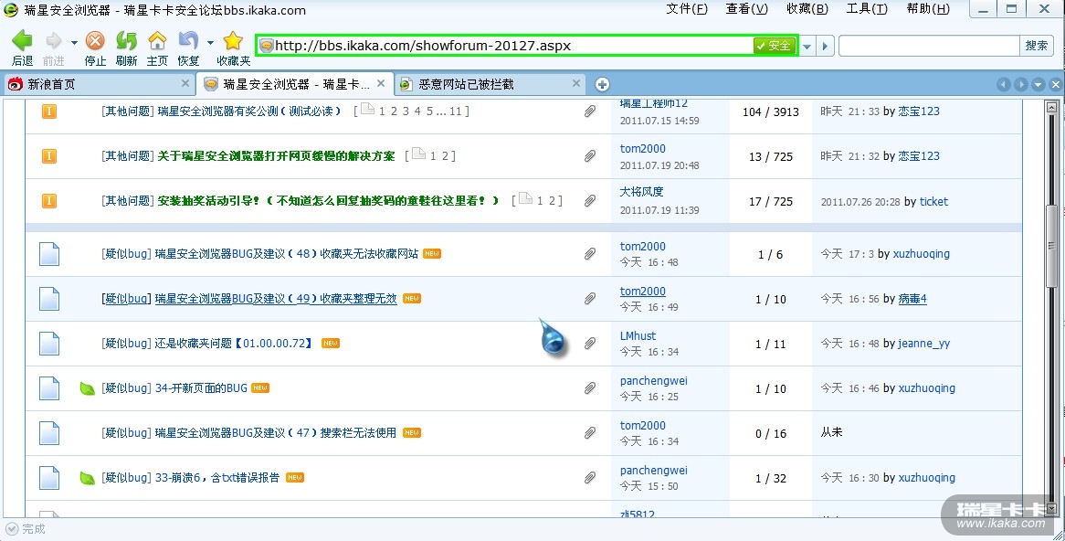The image size is (1065, 541).
Task: Click the orange sticky icon of 有奖公测 thread
Action: click(49, 111)
